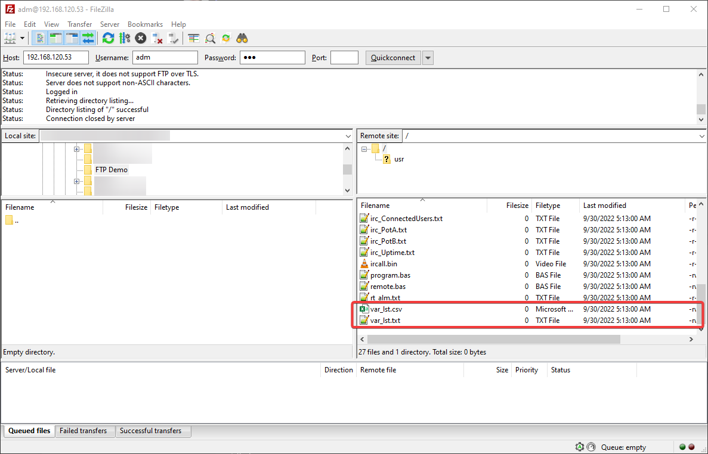Switch to the Successful transfers tab

(x=150, y=431)
